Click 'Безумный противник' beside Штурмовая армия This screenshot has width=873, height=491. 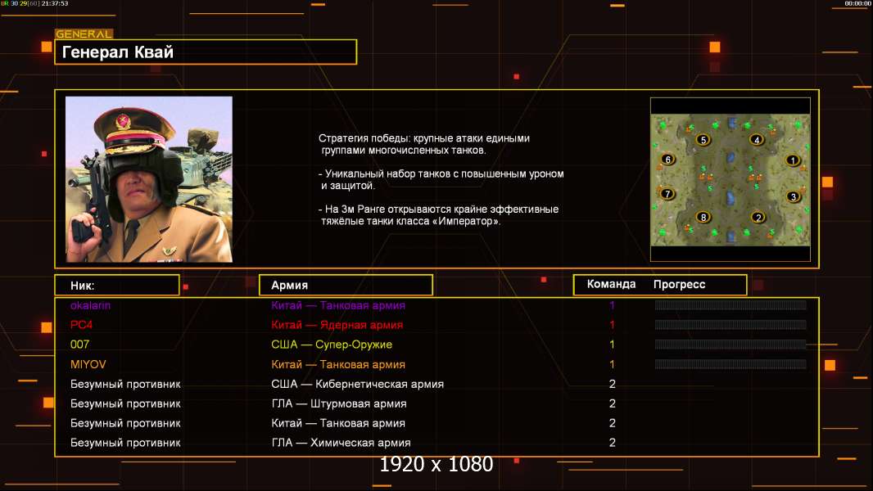pyautogui.click(x=125, y=403)
